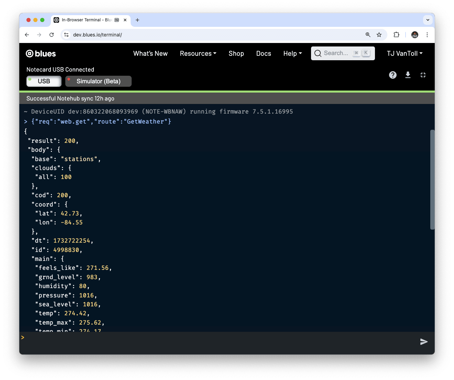The width and height of the screenshot is (454, 380).
Task: Open the Docs page
Action: click(264, 54)
